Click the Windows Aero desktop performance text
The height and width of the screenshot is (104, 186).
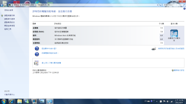[x=65, y=36]
